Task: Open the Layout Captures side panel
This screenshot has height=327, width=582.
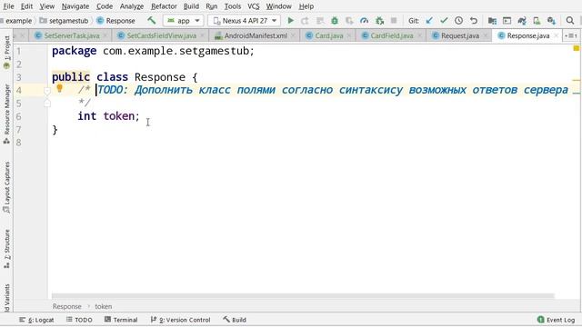Action: pos(6,187)
